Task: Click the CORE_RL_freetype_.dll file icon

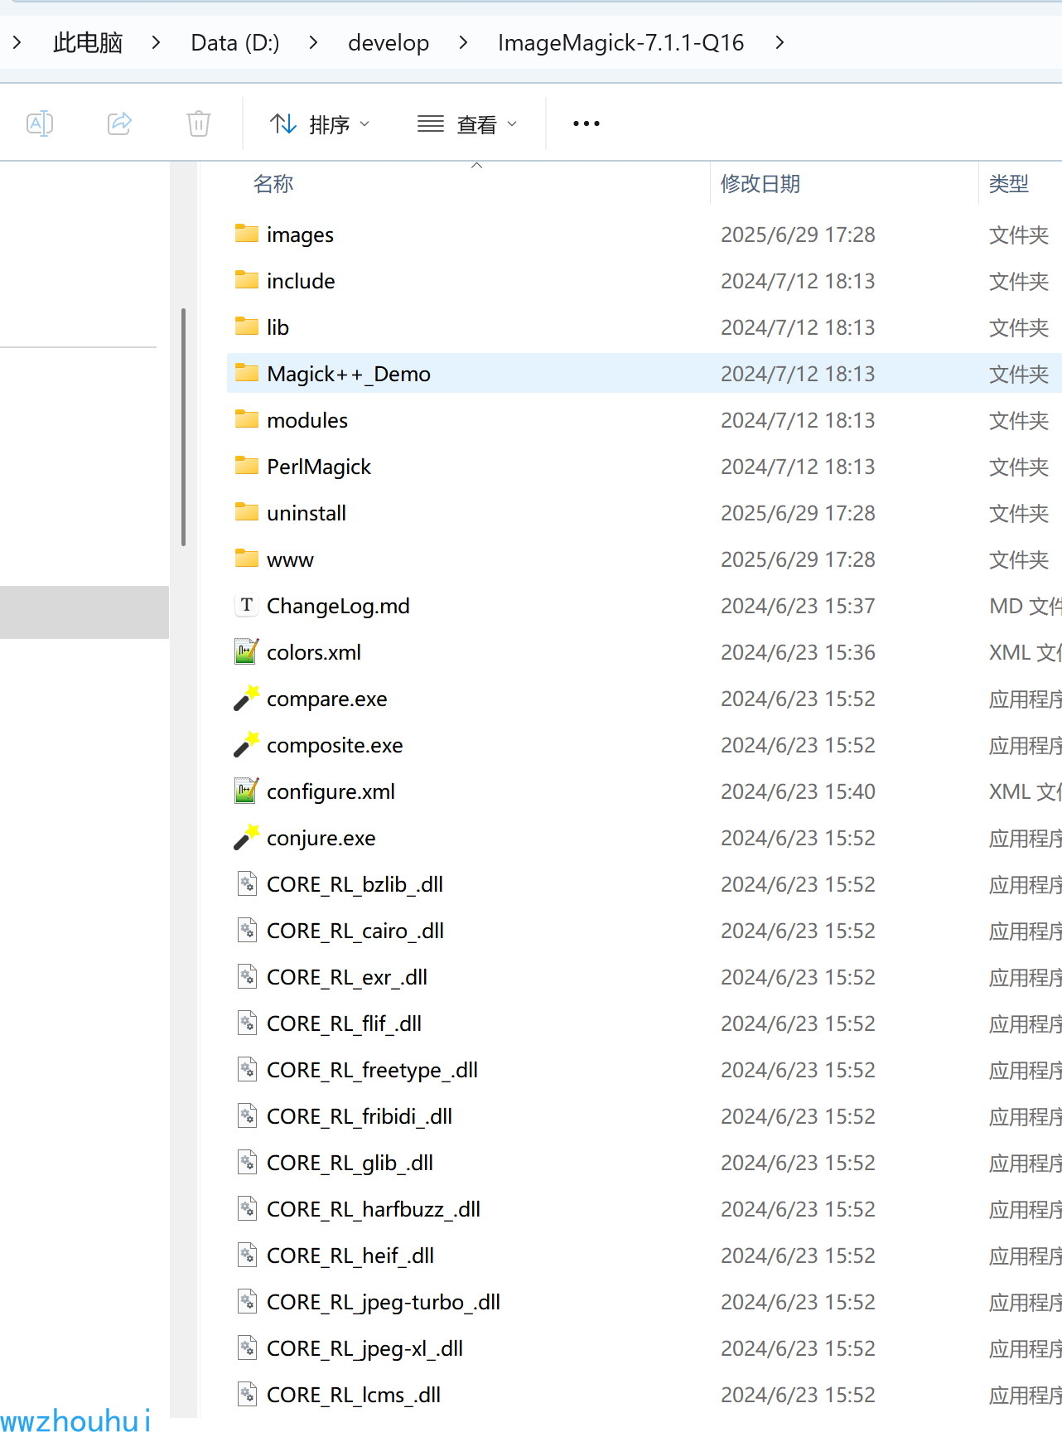Action: [x=247, y=1070]
